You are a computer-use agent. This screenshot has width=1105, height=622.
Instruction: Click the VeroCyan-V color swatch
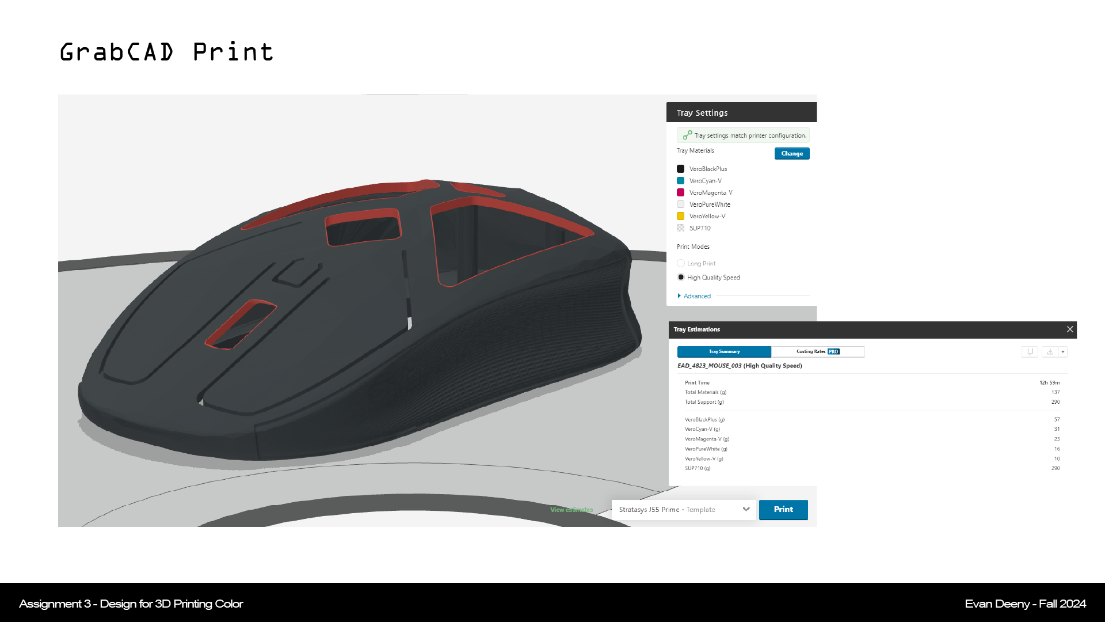pyautogui.click(x=680, y=181)
